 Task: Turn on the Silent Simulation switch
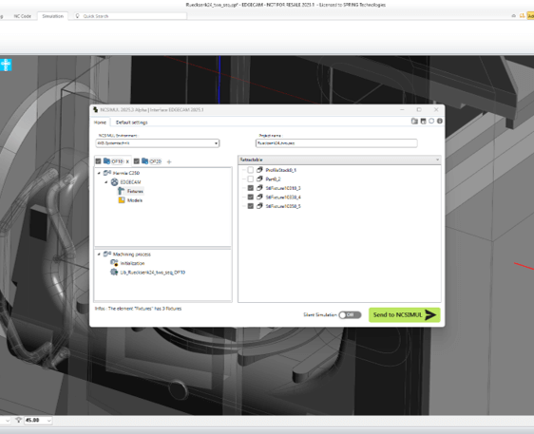coord(350,315)
